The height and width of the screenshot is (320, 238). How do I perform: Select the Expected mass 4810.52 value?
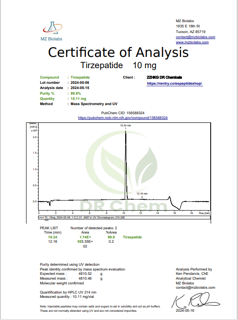(x=85, y=274)
